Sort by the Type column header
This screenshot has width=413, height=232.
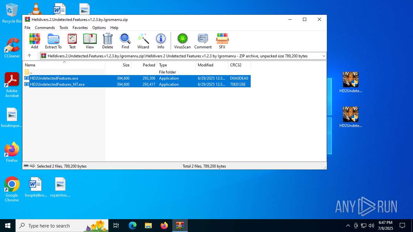tap(176, 65)
